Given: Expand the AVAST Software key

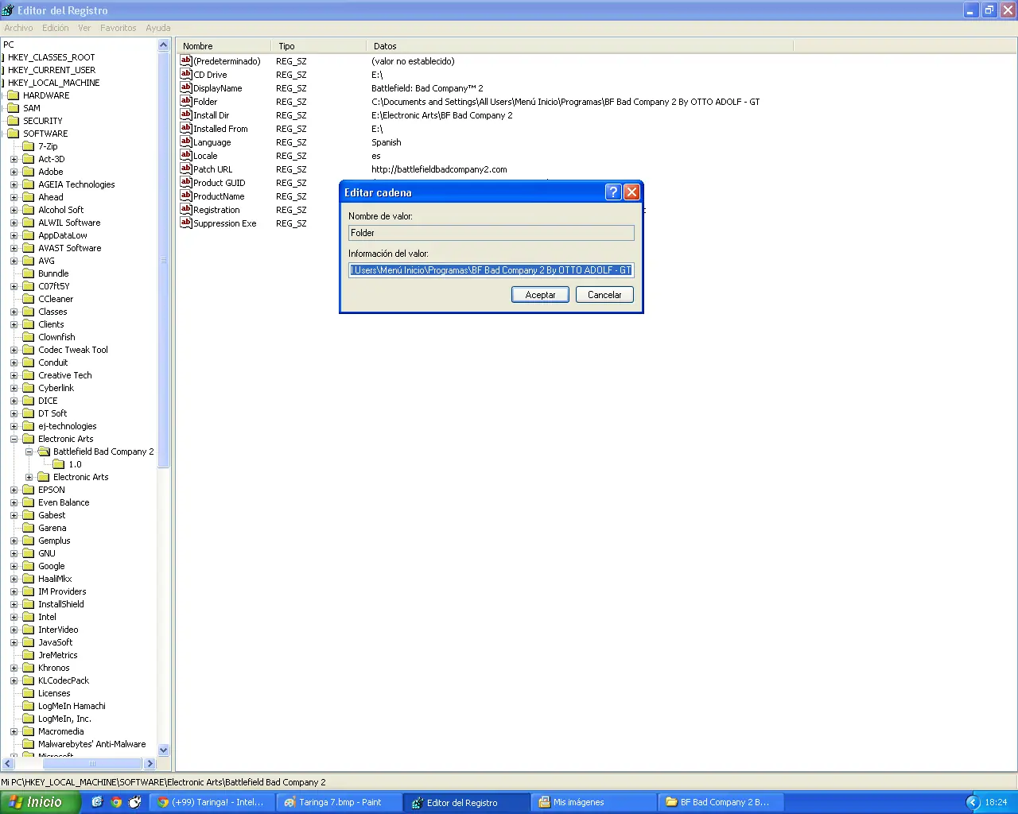Looking at the screenshot, I should pos(14,248).
